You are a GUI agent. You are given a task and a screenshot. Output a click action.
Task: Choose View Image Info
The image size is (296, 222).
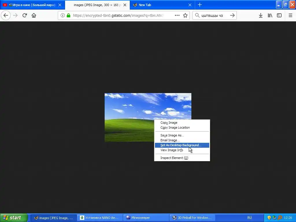pyautogui.click(x=182, y=150)
